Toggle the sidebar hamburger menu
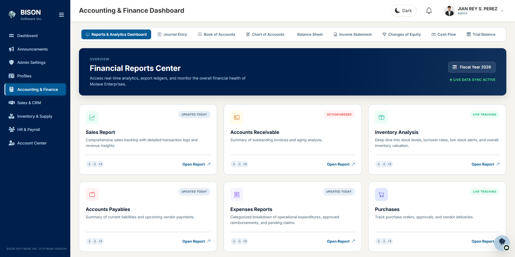Screen dimensions: 515x257 pos(61,15)
